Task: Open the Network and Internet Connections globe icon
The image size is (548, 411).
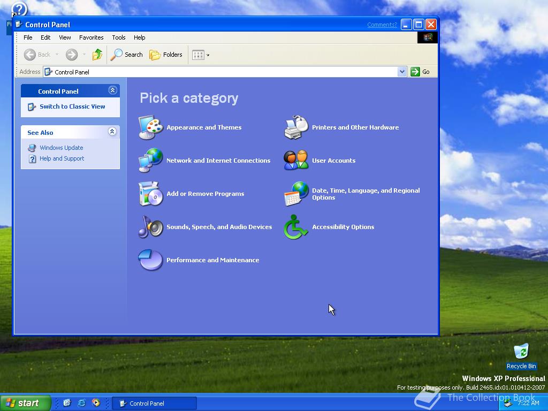Action: coord(150,161)
